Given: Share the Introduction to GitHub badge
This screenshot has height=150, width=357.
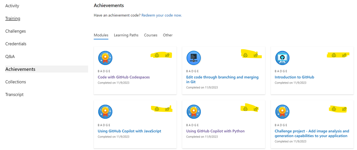Looking at the screenshot, I should tap(344, 55).
